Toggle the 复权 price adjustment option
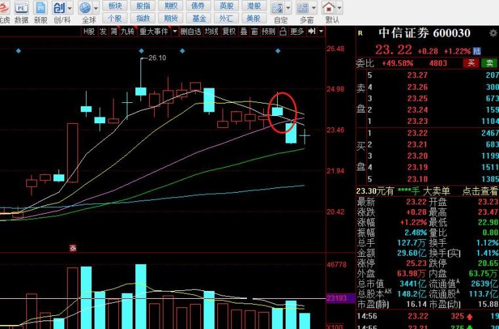499x329 pixels. (228, 31)
